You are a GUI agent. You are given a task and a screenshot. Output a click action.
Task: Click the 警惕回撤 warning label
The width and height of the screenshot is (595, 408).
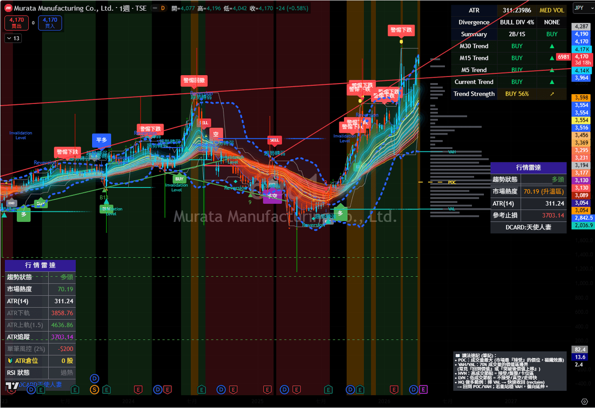pos(194,80)
